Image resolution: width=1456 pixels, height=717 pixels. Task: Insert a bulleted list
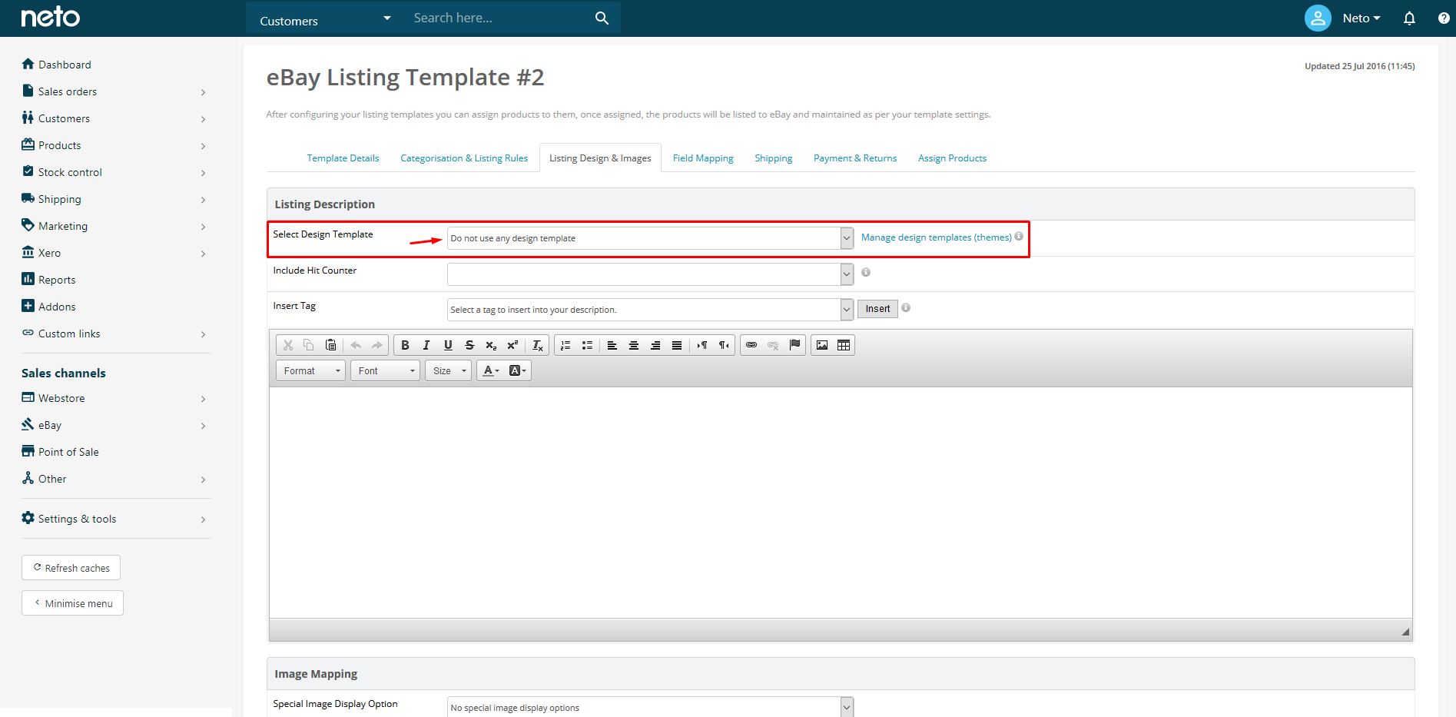[587, 345]
